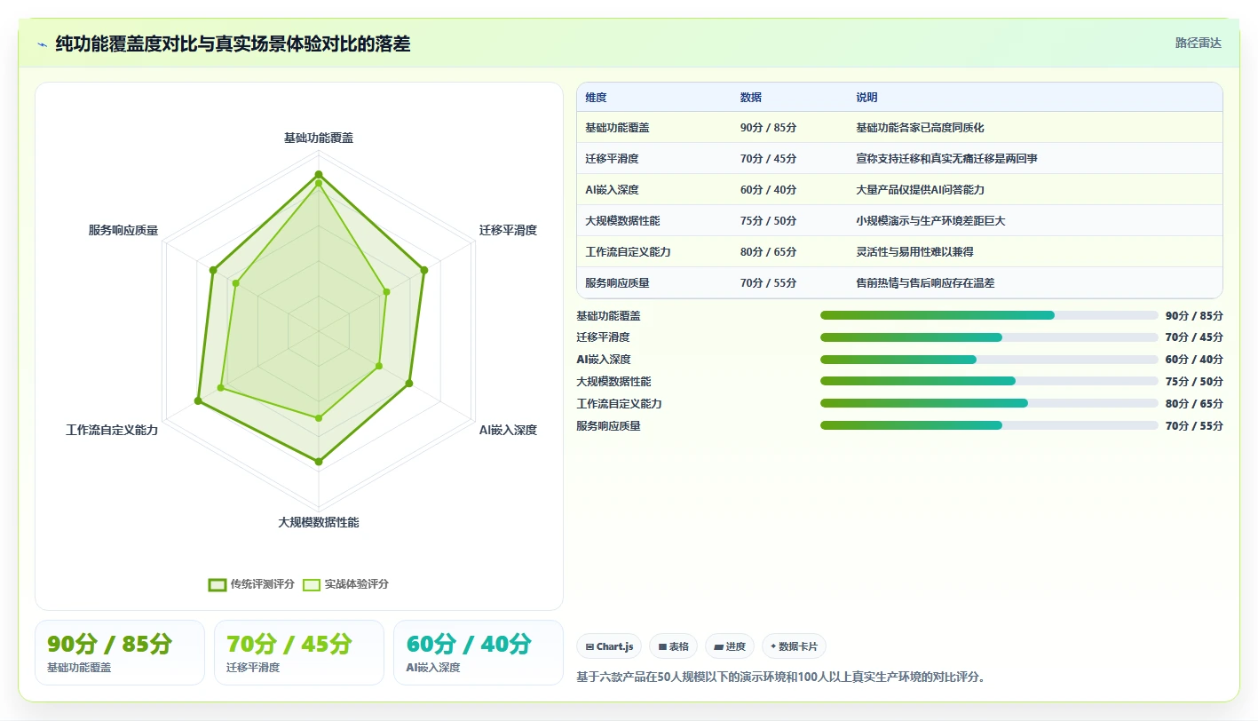Screen dimensions: 1258x721
Task: Open the 70分 / 45分 迁移平滑度 summary card
Action: point(299,653)
